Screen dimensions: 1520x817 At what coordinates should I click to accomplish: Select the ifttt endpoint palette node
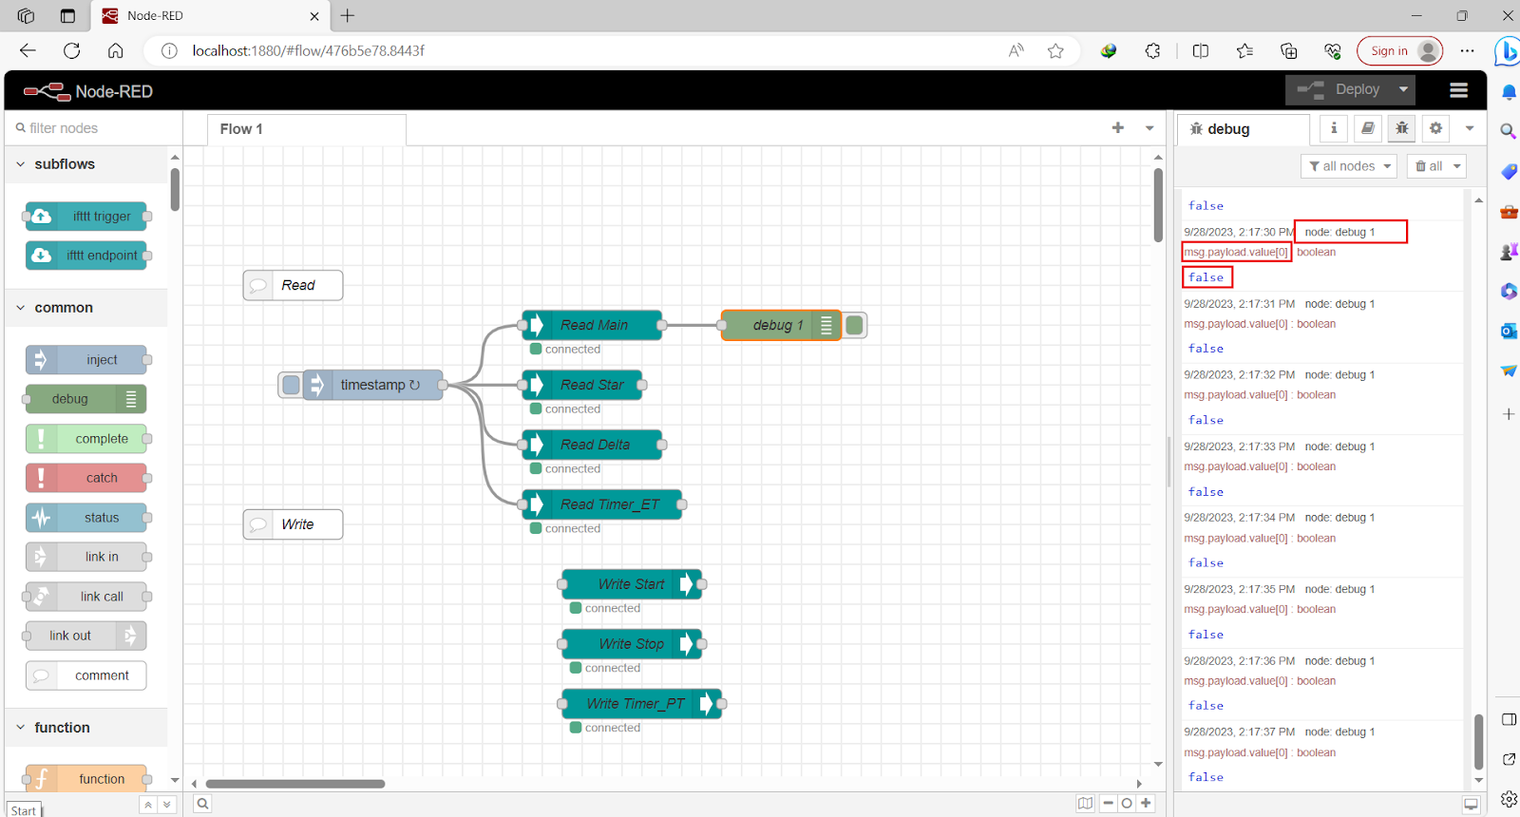tap(86, 256)
